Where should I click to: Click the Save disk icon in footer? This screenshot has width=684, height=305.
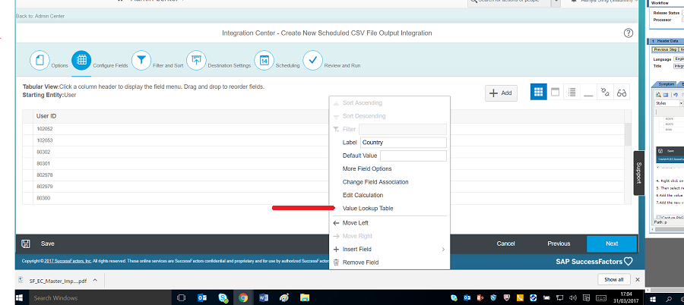(x=26, y=244)
